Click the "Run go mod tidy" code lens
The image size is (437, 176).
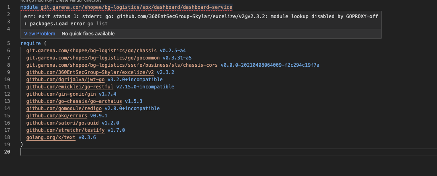tap(37, 1)
